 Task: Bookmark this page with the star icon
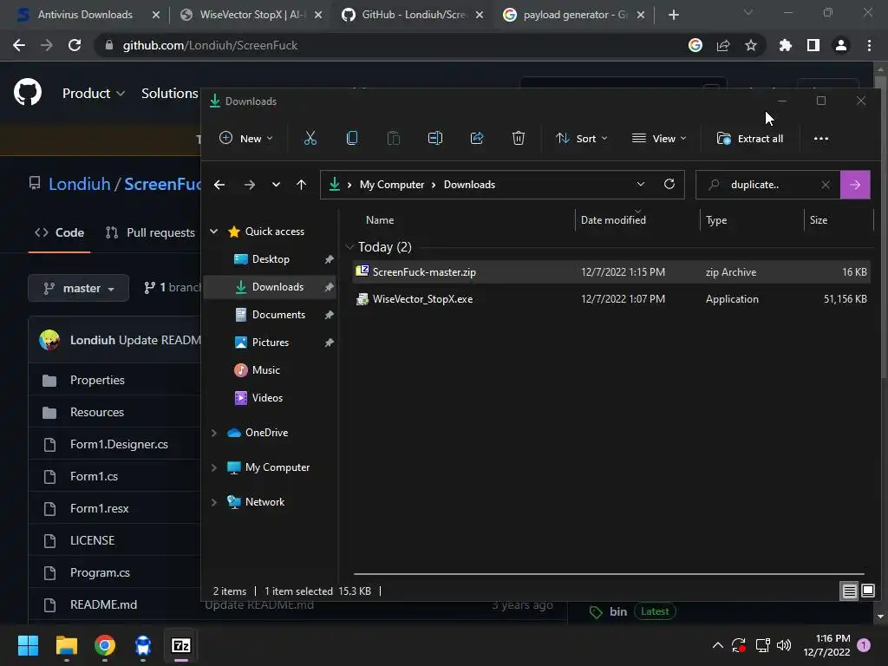750,45
